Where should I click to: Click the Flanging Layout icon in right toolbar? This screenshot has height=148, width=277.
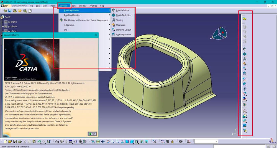(x=245, y=69)
